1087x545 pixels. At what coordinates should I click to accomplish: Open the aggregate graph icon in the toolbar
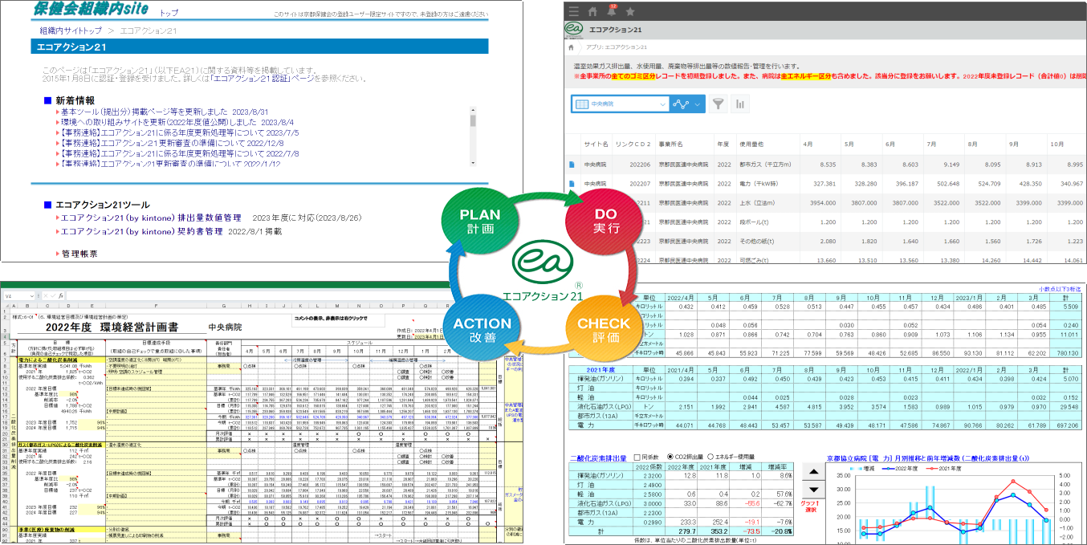pyautogui.click(x=741, y=104)
